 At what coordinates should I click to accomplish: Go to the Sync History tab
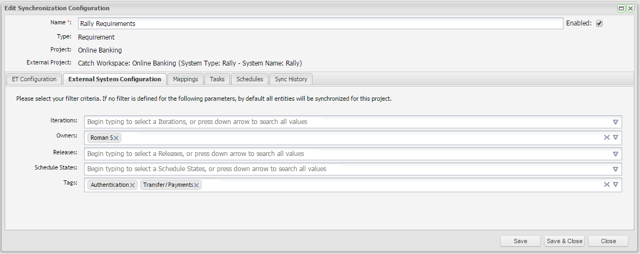[x=291, y=79]
